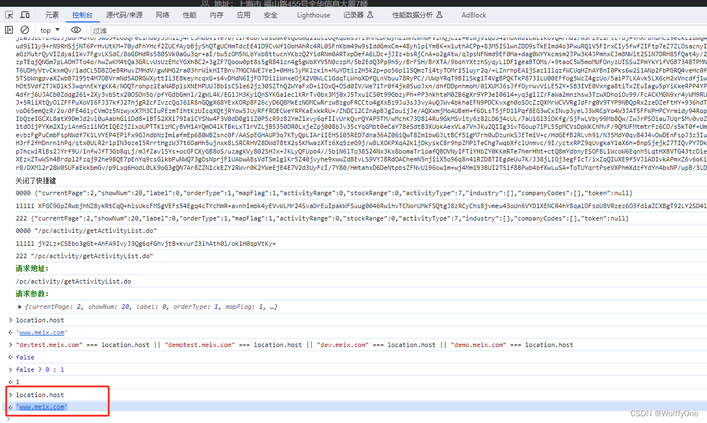The height and width of the screenshot is (423, 707).
Task: Select the 控制台 tab
Action: click(x=82, y=15)
